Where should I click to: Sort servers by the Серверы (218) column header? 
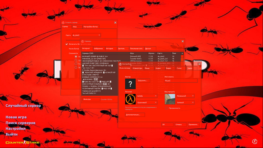coord(105,53)
